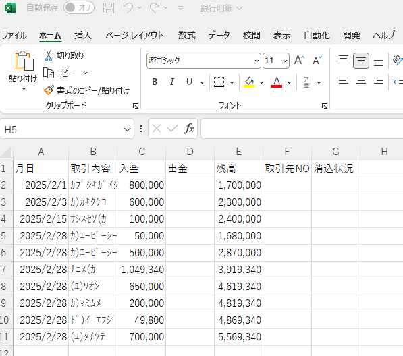This screenshot has height=356, width=403.
Task: Switch to the 開発 tab
Action: click(x=352, y=35)
